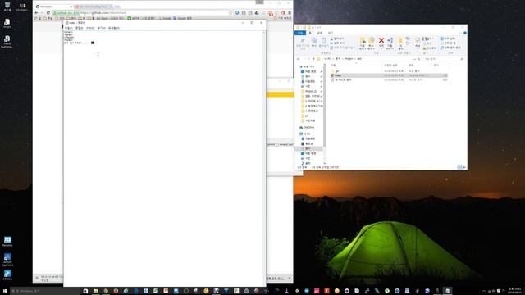Click the Chrome back button
The height and width of the screenshot is (295, 525).
36,13
